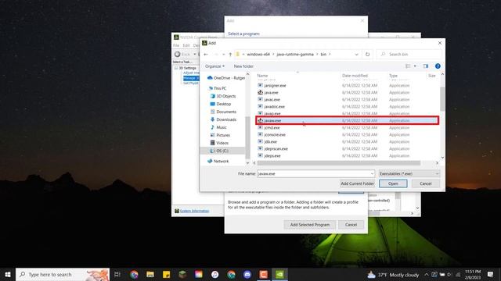This screenshot has width=501, height=281.
Task: Select This PC in navigation pane
Action: point(218,88)
